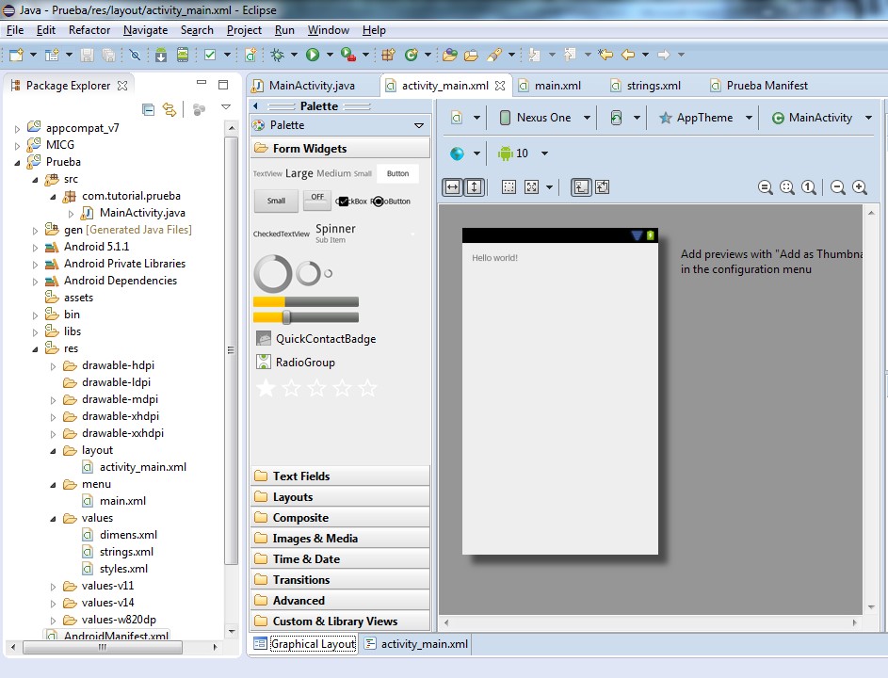The width and height of the screenshot is (888, 678).
Task: Click the back navigation yellow arrow
Action: tap(628, 55)
